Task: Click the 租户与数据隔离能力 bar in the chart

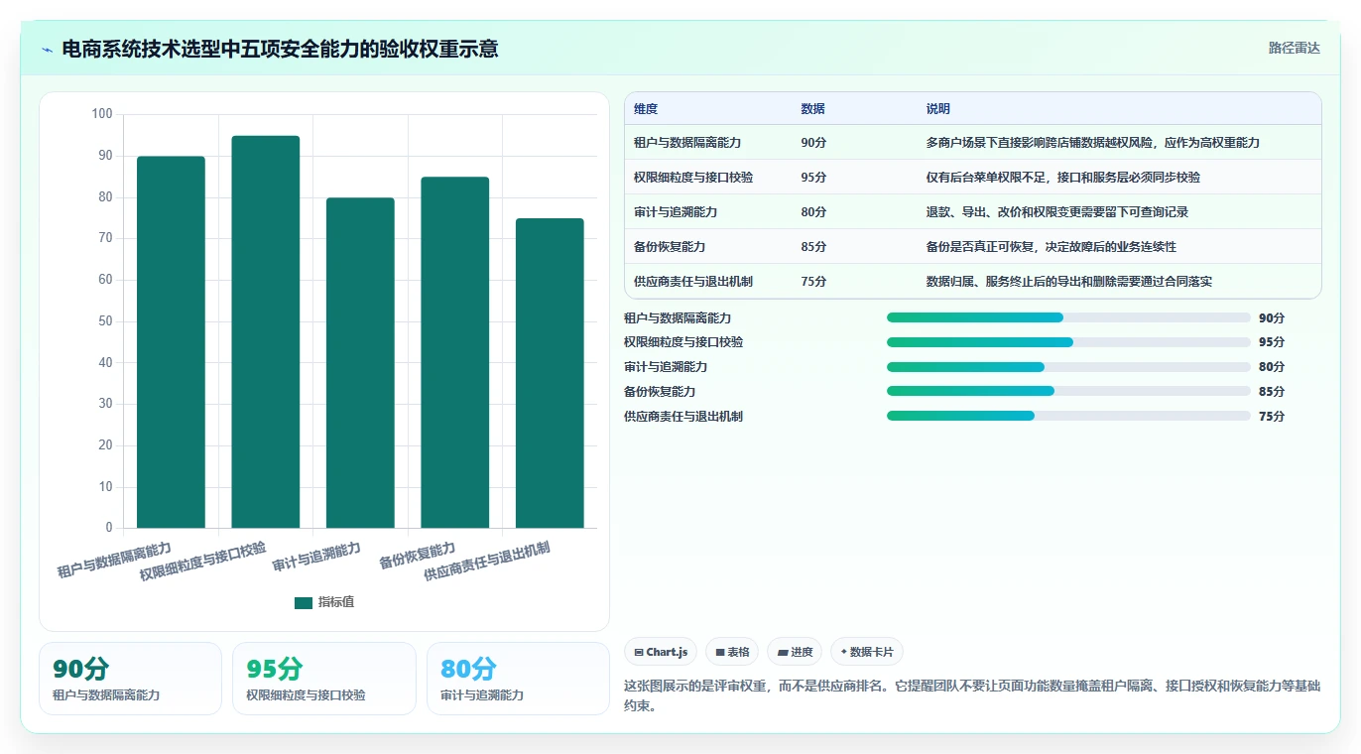Action: (171, 342)
